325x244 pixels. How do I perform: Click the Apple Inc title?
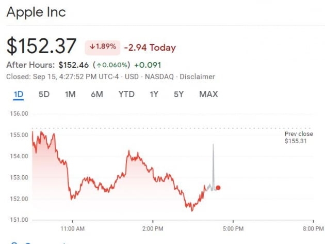(36, 12)
